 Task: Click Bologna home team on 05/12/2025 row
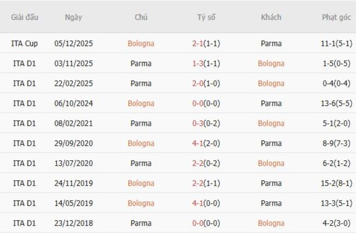[x=141, y=43]
